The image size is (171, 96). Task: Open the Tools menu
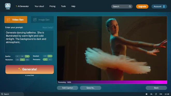coord(63,6)
